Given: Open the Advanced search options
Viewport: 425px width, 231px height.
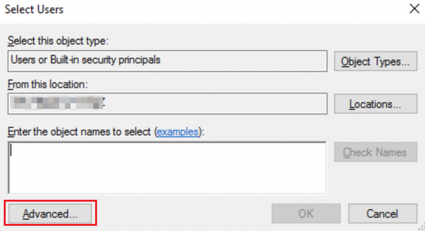Looking at the screenshot, I should [50, 214].
